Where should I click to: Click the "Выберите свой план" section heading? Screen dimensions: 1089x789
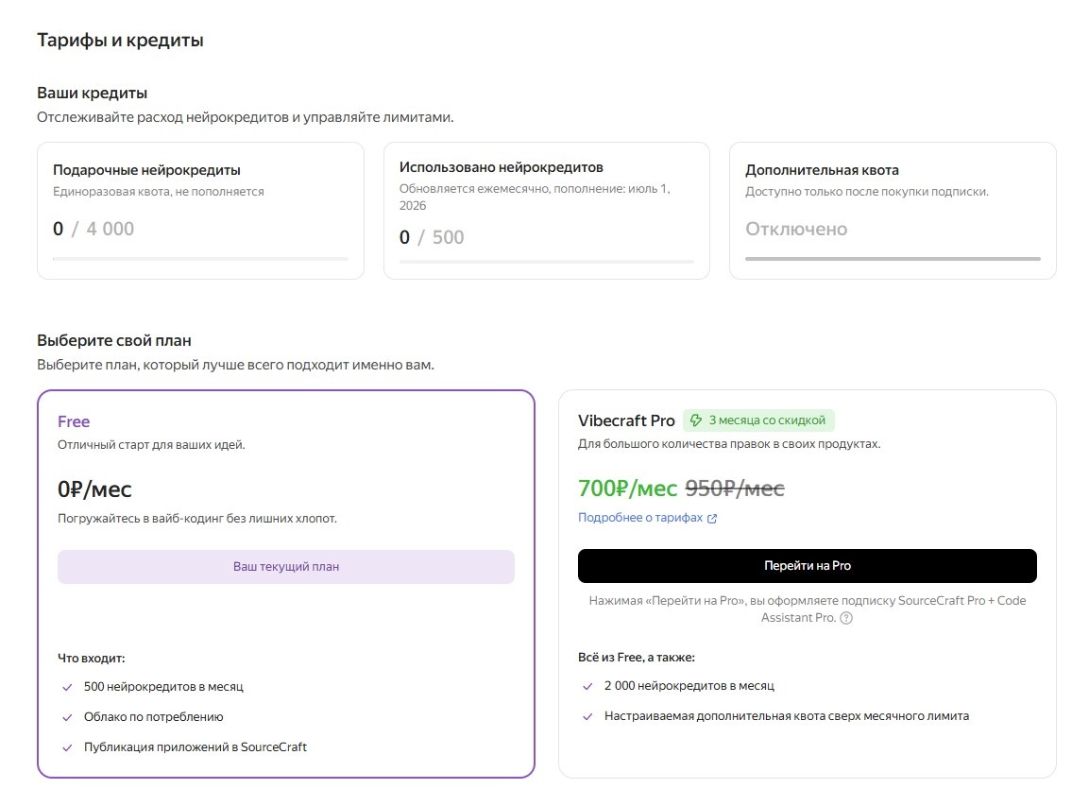[x=114, y=341]
